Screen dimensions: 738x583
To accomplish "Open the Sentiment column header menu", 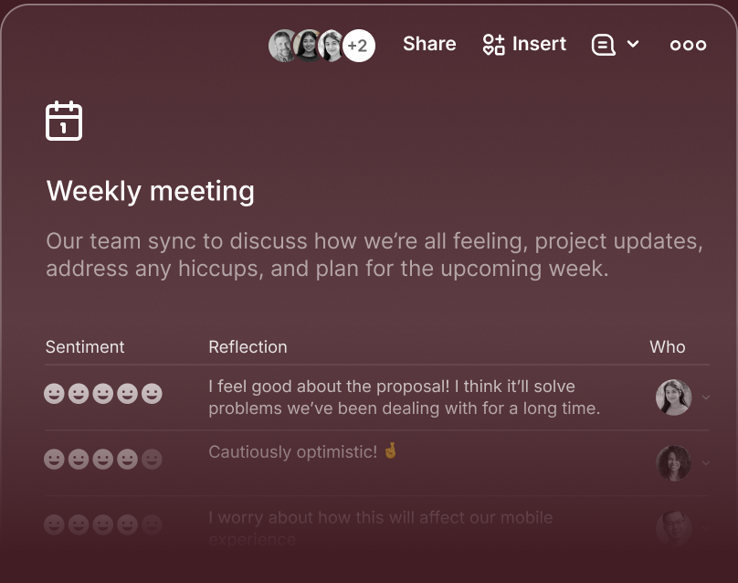I will (x=85, y=347).
